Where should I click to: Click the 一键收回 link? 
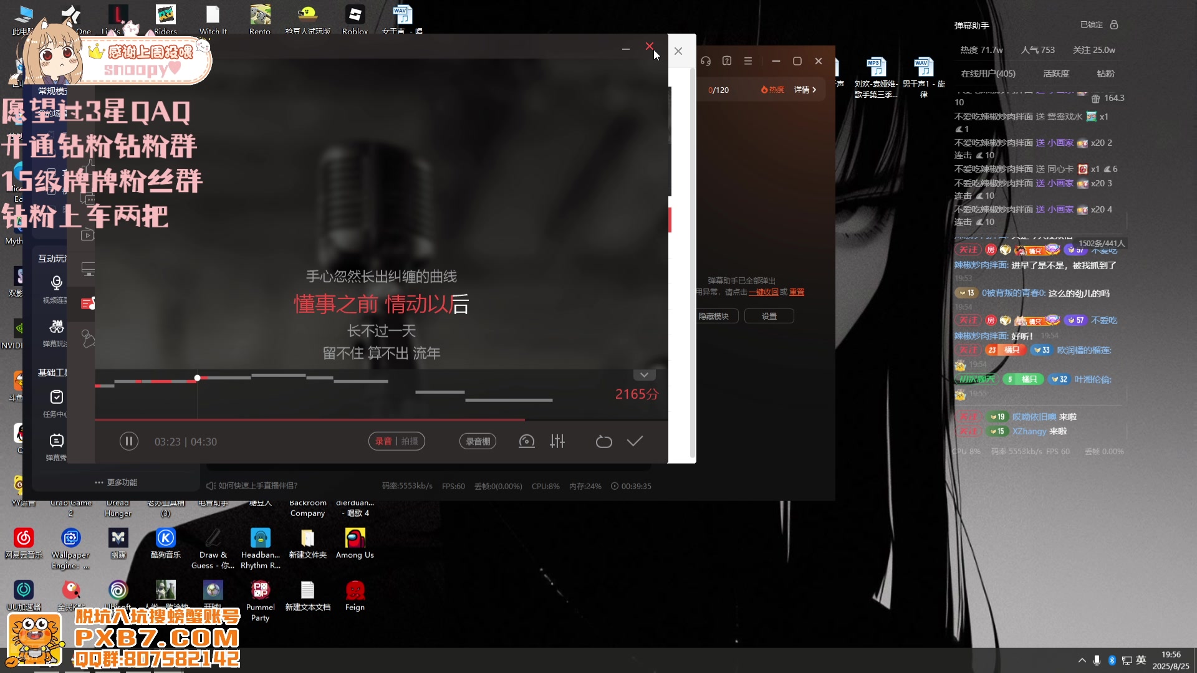pos(764,292)
